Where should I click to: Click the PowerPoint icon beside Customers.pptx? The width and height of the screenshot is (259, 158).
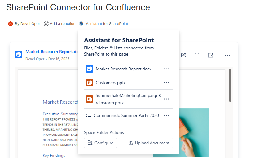click(90, 83)
